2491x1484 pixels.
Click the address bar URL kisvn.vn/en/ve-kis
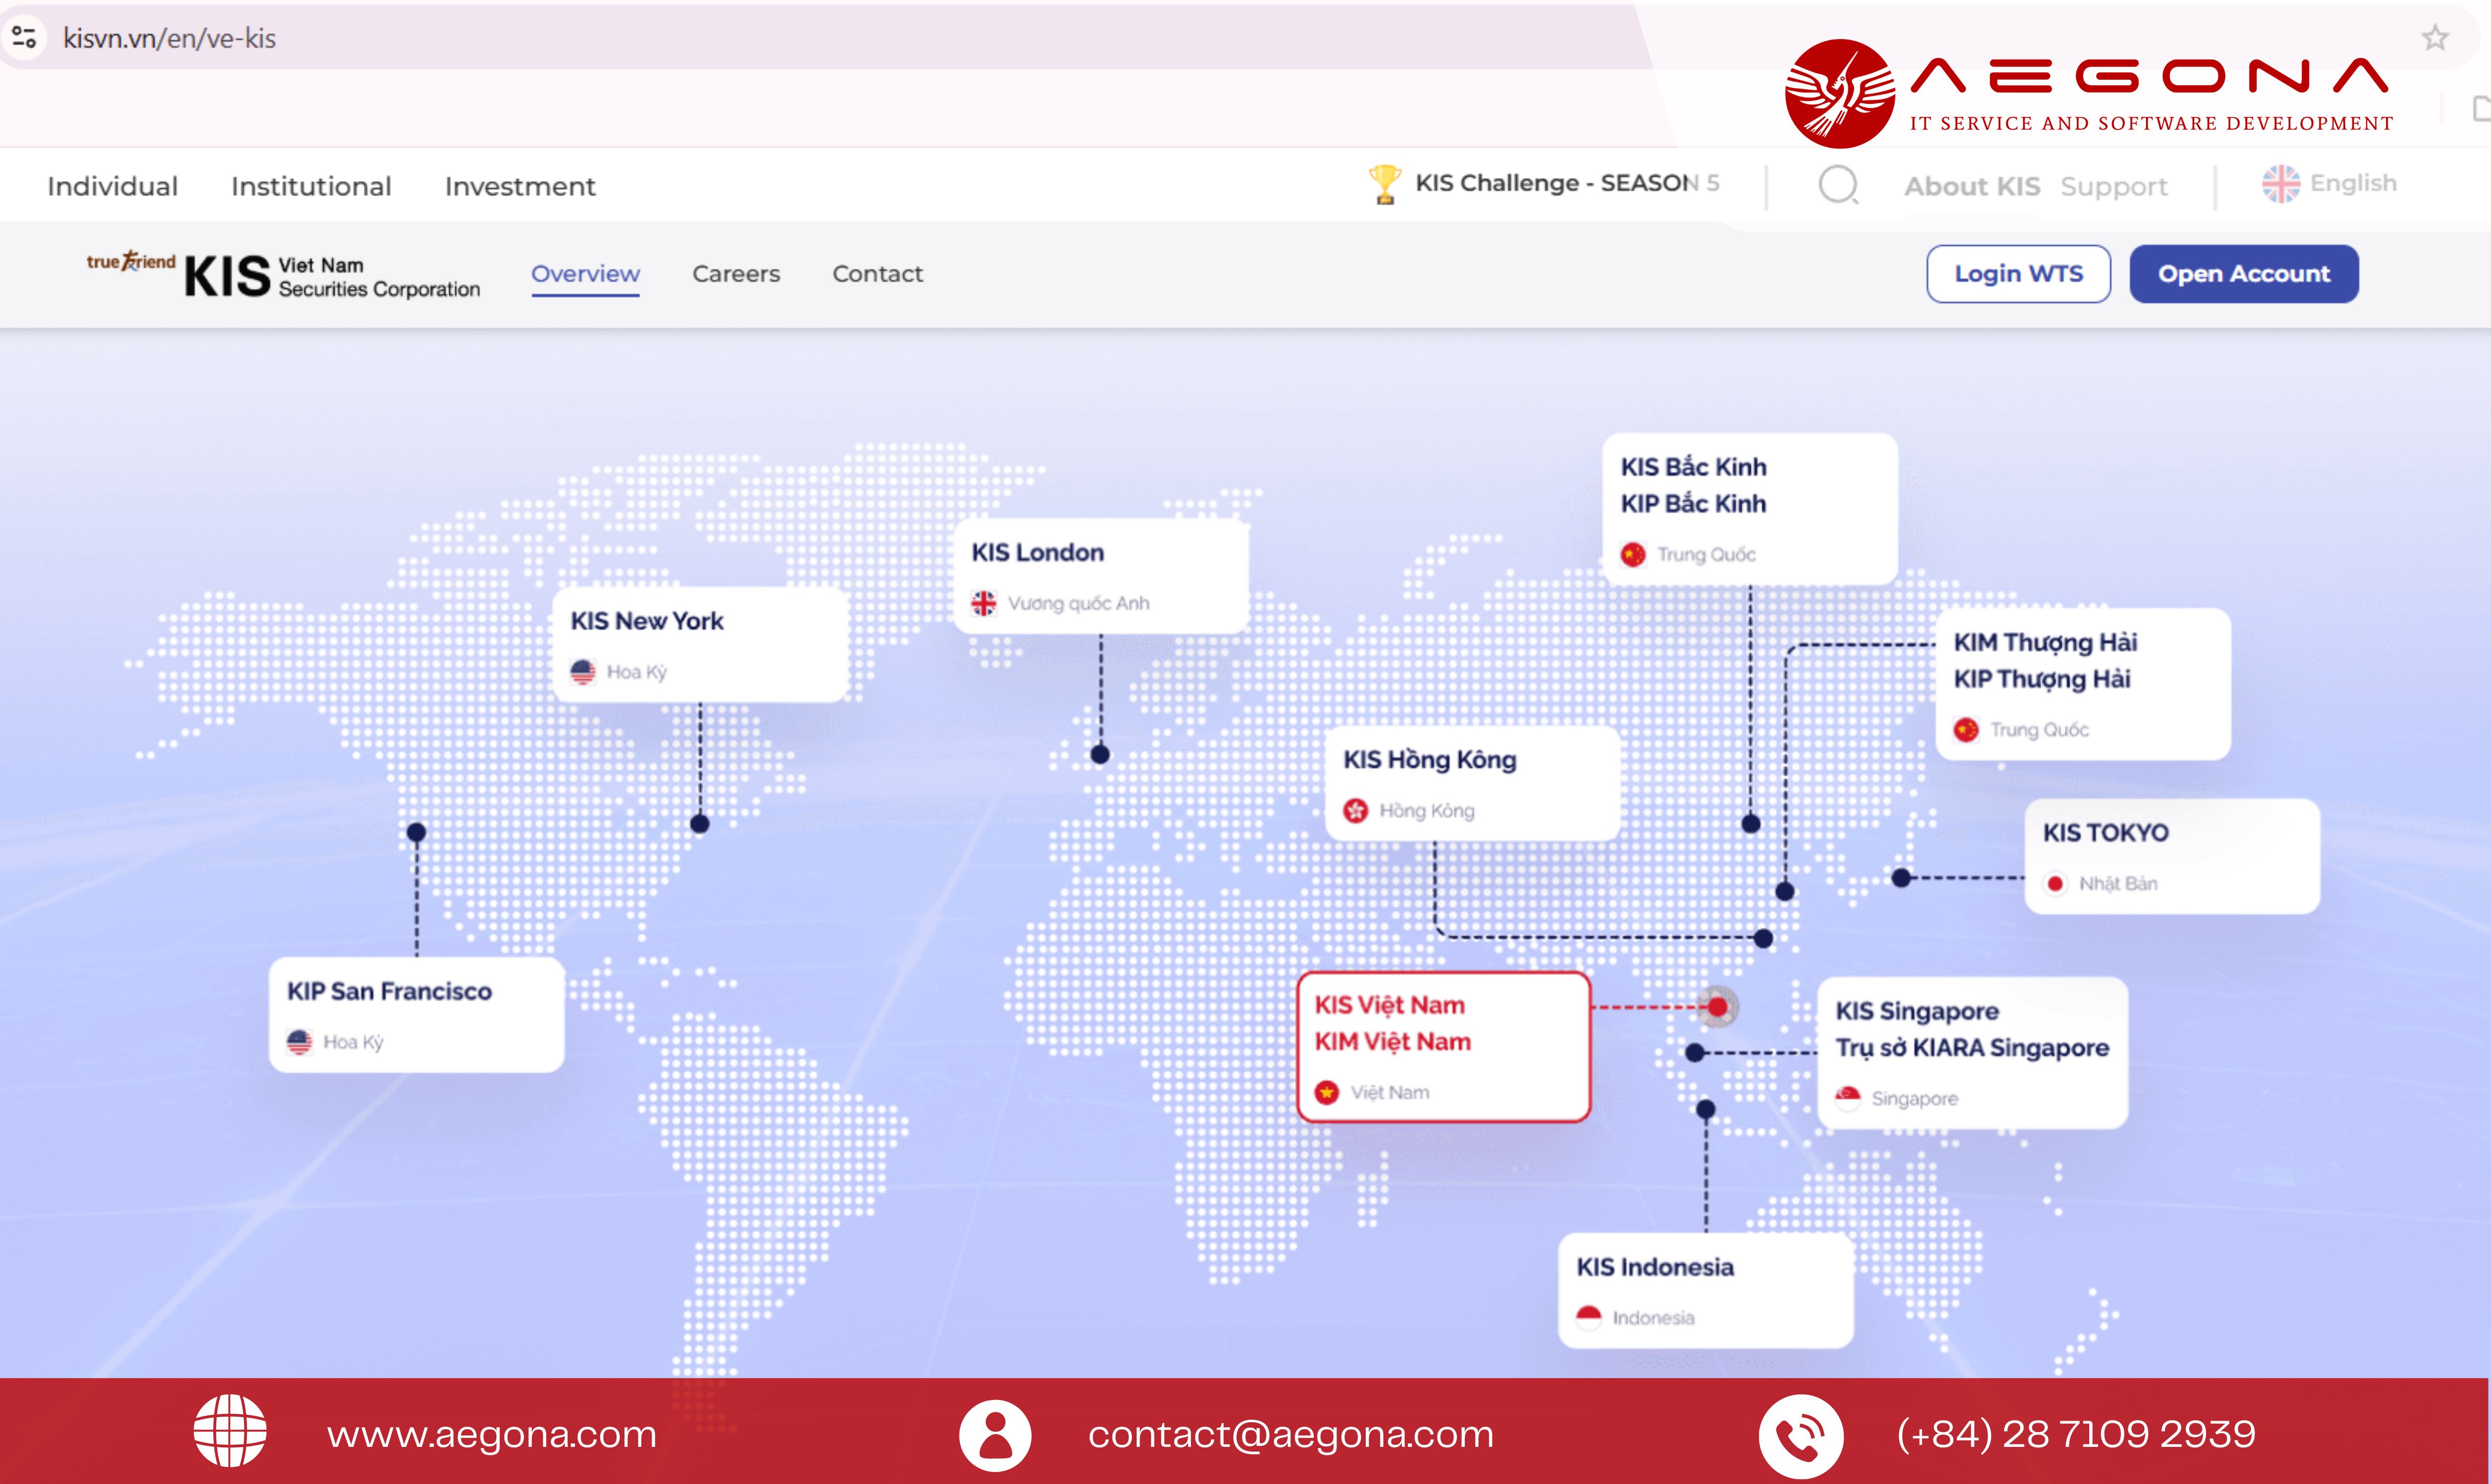point(169,38)
